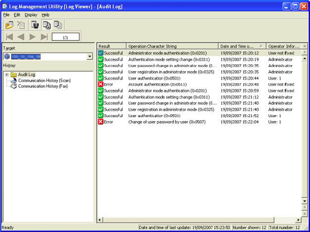Click the vertical scrollbar down arrow
Screen dimensions: 310x232
(305, 201)
